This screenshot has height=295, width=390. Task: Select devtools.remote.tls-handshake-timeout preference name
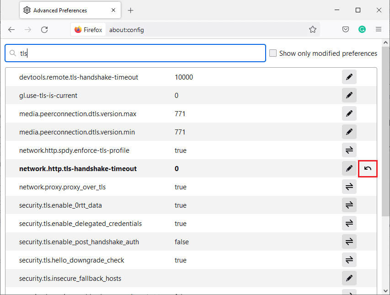pos(79,77)
